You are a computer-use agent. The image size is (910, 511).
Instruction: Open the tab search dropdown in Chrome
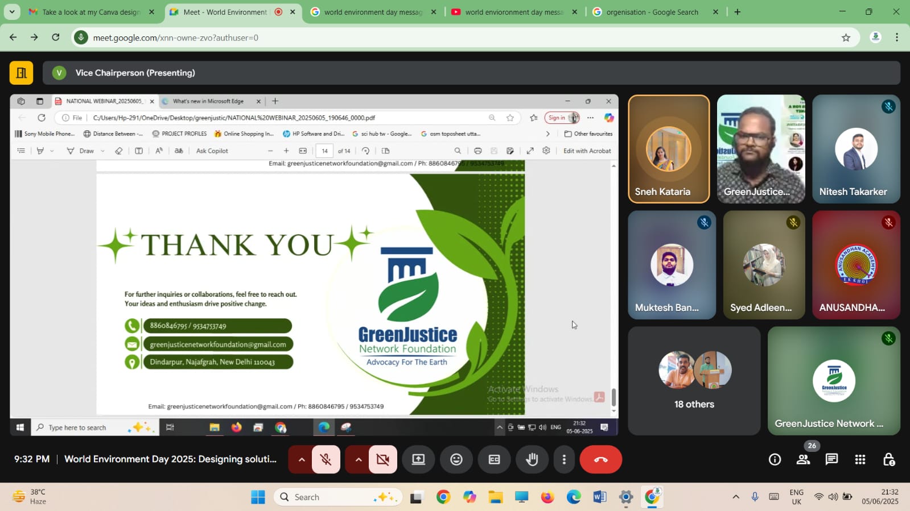[x=12, y=12]
